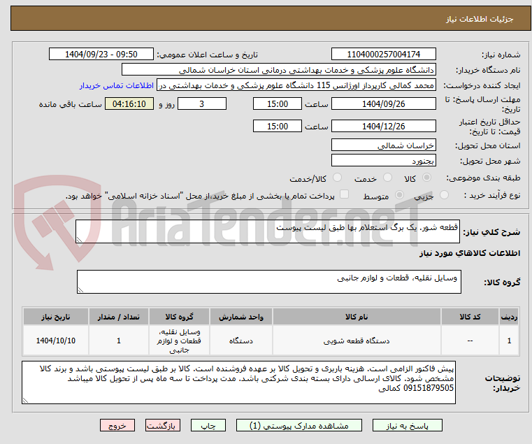Select the جزیی purchase type radio
Image resolution: width=532 pixels, height=444 pixels.
444,195
